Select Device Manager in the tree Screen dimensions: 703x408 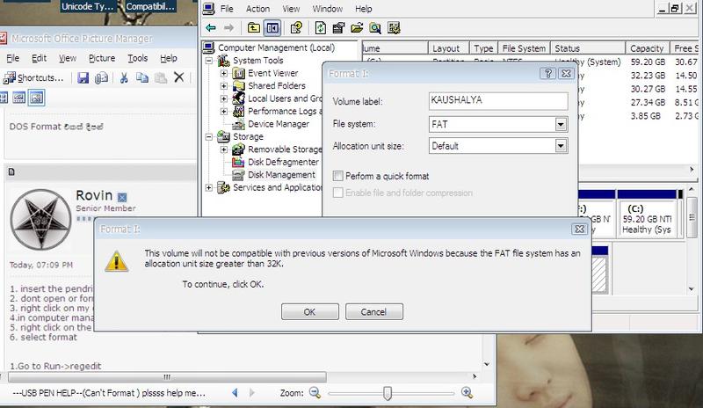pos(278,124)
